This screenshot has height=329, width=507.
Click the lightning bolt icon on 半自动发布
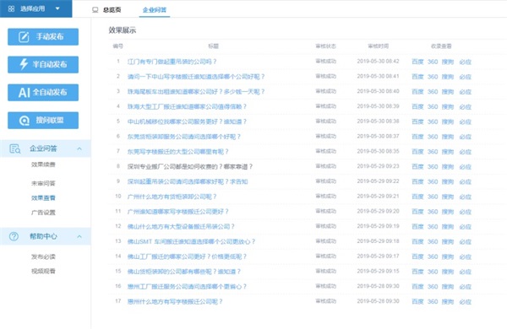[24, 64]
